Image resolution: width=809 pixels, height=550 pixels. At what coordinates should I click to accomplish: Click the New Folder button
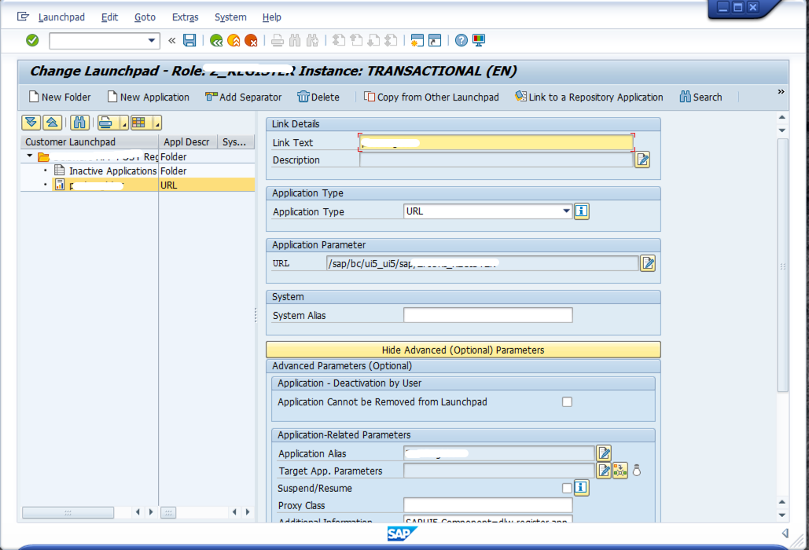pyautogui.click(x=60, y=97)
